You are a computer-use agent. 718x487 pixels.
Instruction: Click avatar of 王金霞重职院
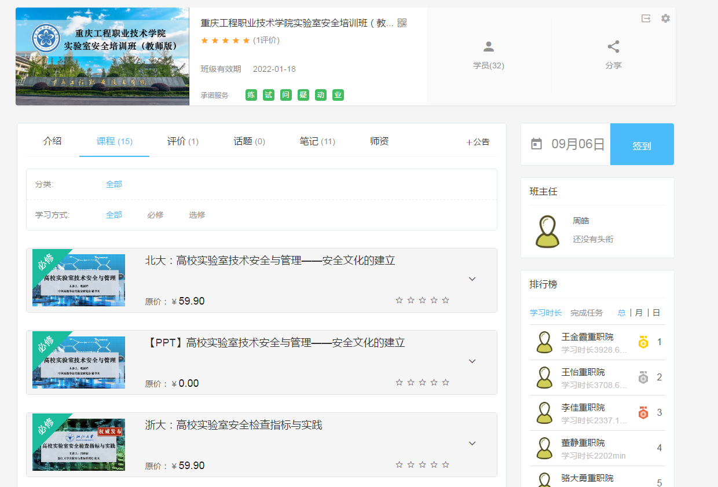click(544, 342)
